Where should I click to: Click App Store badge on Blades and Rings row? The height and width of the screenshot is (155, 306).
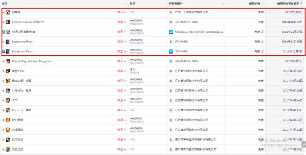(3, 51)
